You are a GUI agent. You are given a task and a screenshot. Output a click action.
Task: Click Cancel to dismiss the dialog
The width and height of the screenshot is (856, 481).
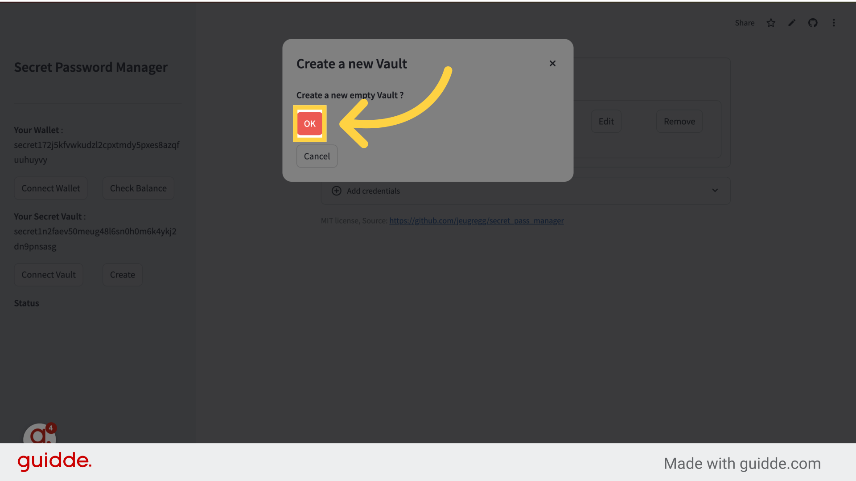316,155
